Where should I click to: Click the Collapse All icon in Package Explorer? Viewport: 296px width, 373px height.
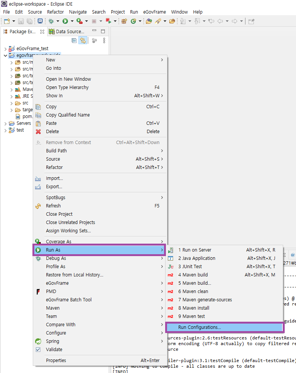point(74,41)
